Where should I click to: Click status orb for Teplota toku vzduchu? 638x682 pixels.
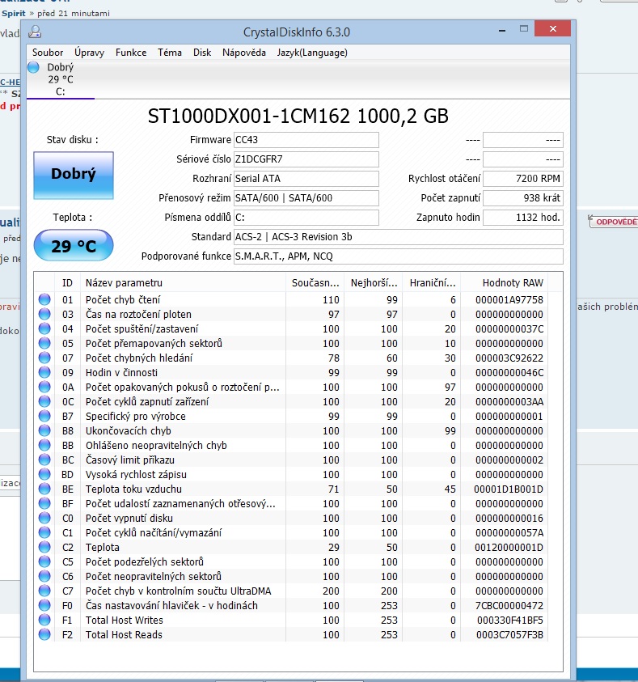[x=44, y=489]
